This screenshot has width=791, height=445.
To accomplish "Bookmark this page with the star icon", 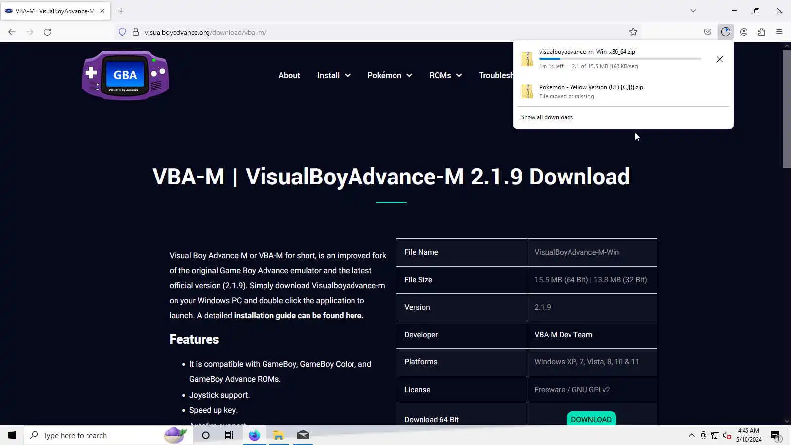I will coord(633,32).
